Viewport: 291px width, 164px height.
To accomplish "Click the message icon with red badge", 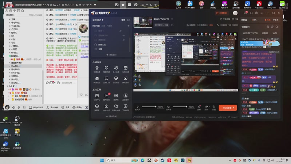I will coord(246,13).
